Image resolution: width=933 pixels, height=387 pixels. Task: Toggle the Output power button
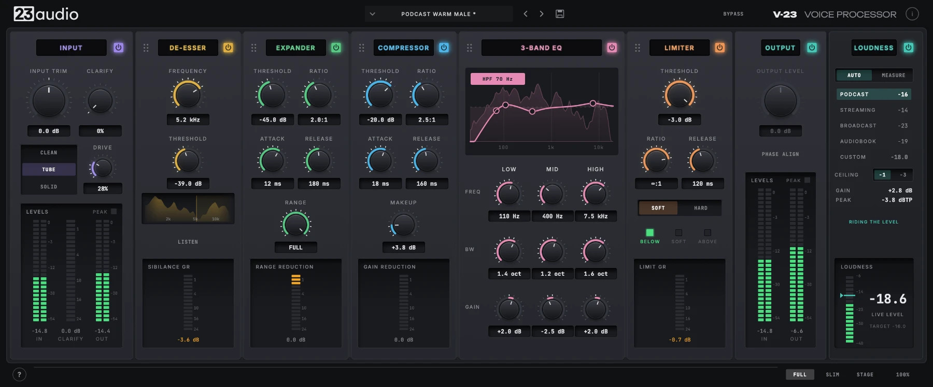[x=812, y=48]
